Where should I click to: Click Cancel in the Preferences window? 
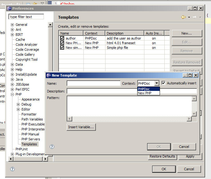point(189,169)
